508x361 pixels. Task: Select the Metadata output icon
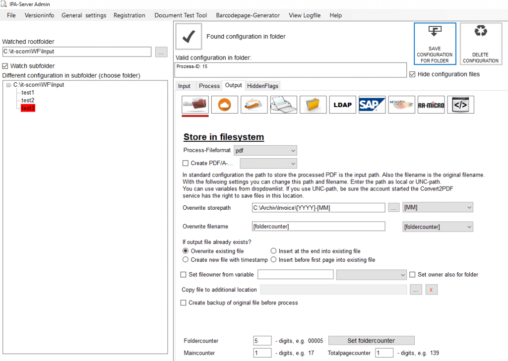pyautogui.click(x=401, y=105)
